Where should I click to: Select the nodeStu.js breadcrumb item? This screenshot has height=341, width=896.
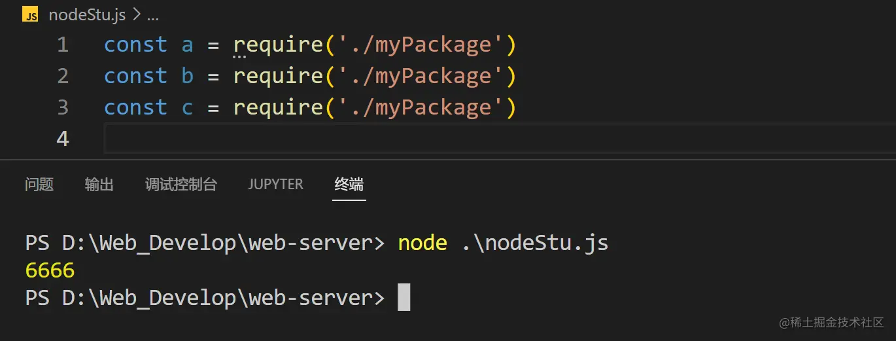87,14
